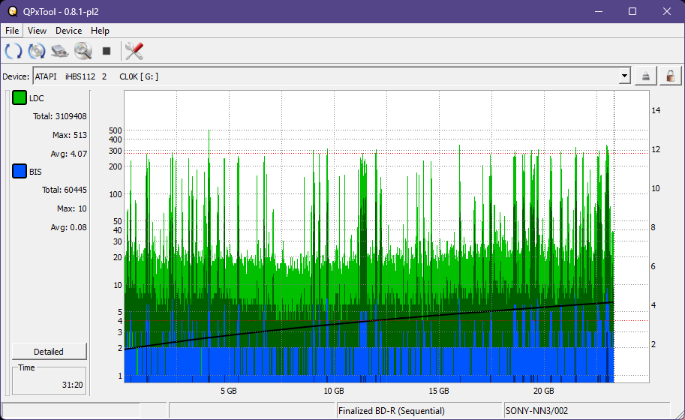Eject the disc tray
The image size is (685, 420).
tap(646, 76)
